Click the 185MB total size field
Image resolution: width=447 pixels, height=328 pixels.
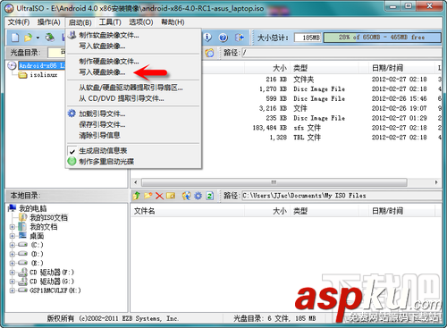[x=308, y=38]
